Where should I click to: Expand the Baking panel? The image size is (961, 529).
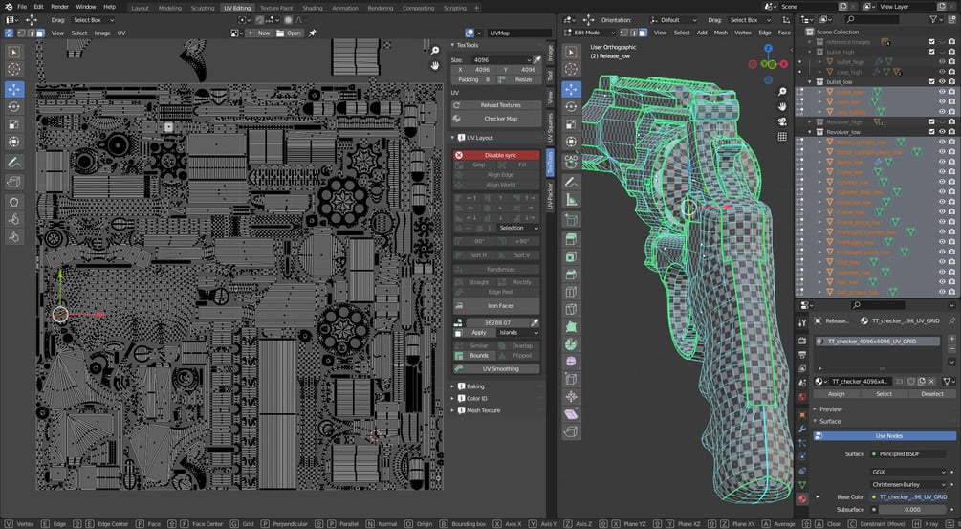click(475, 386)
